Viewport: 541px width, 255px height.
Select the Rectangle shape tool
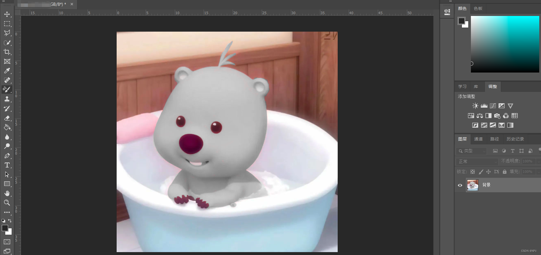tap(7, 184)
